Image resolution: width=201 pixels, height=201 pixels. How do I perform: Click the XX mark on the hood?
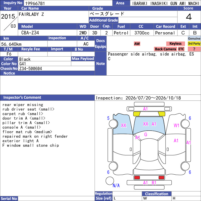point(146,124)
